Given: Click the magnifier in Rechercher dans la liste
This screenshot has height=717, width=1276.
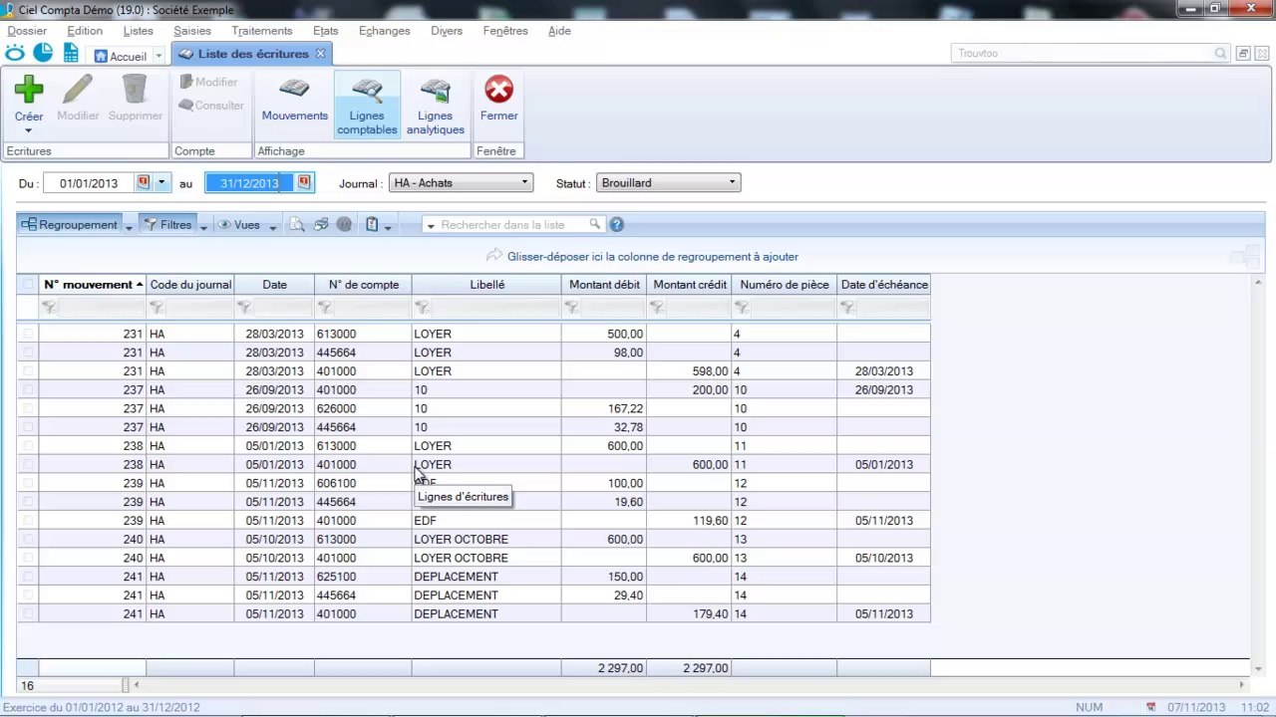Looking at the screenshot, I should (595, 225).
